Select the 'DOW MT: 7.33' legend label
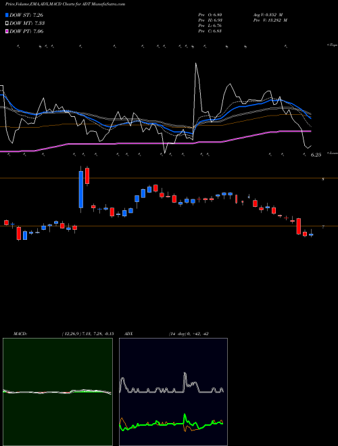The image size is (338, 446). [27, 23]
